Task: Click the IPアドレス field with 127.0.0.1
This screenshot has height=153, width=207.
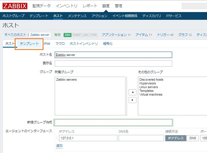Action: coord(88,138)
